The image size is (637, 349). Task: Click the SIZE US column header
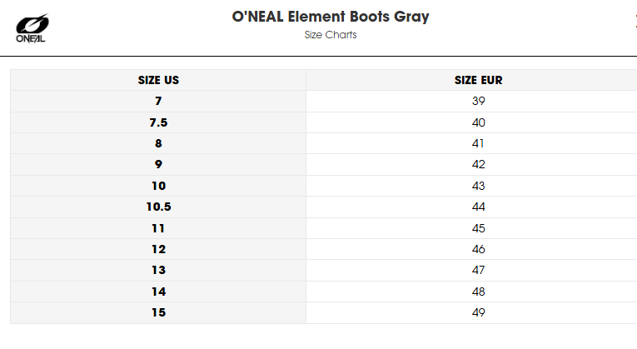pyautogui.click(x=158, y=81)
